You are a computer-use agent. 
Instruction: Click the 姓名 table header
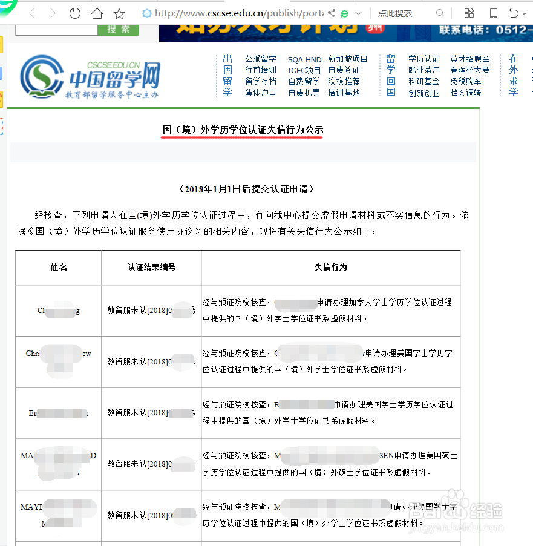coord(59,267)
